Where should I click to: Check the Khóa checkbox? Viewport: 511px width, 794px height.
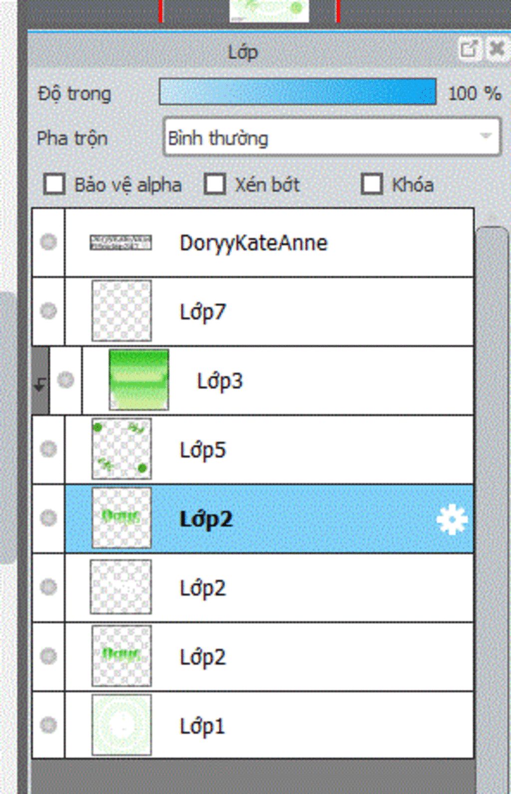coord(372,184)
